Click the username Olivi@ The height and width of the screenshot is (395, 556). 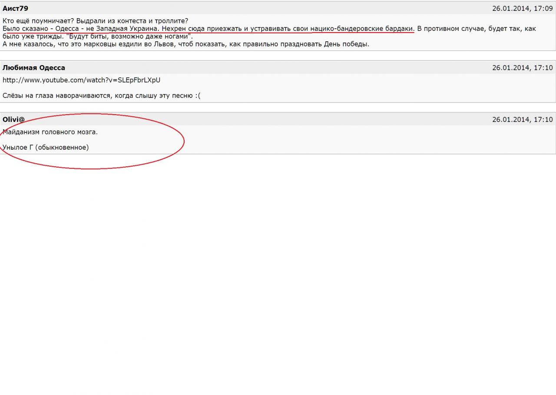[13, 119]
